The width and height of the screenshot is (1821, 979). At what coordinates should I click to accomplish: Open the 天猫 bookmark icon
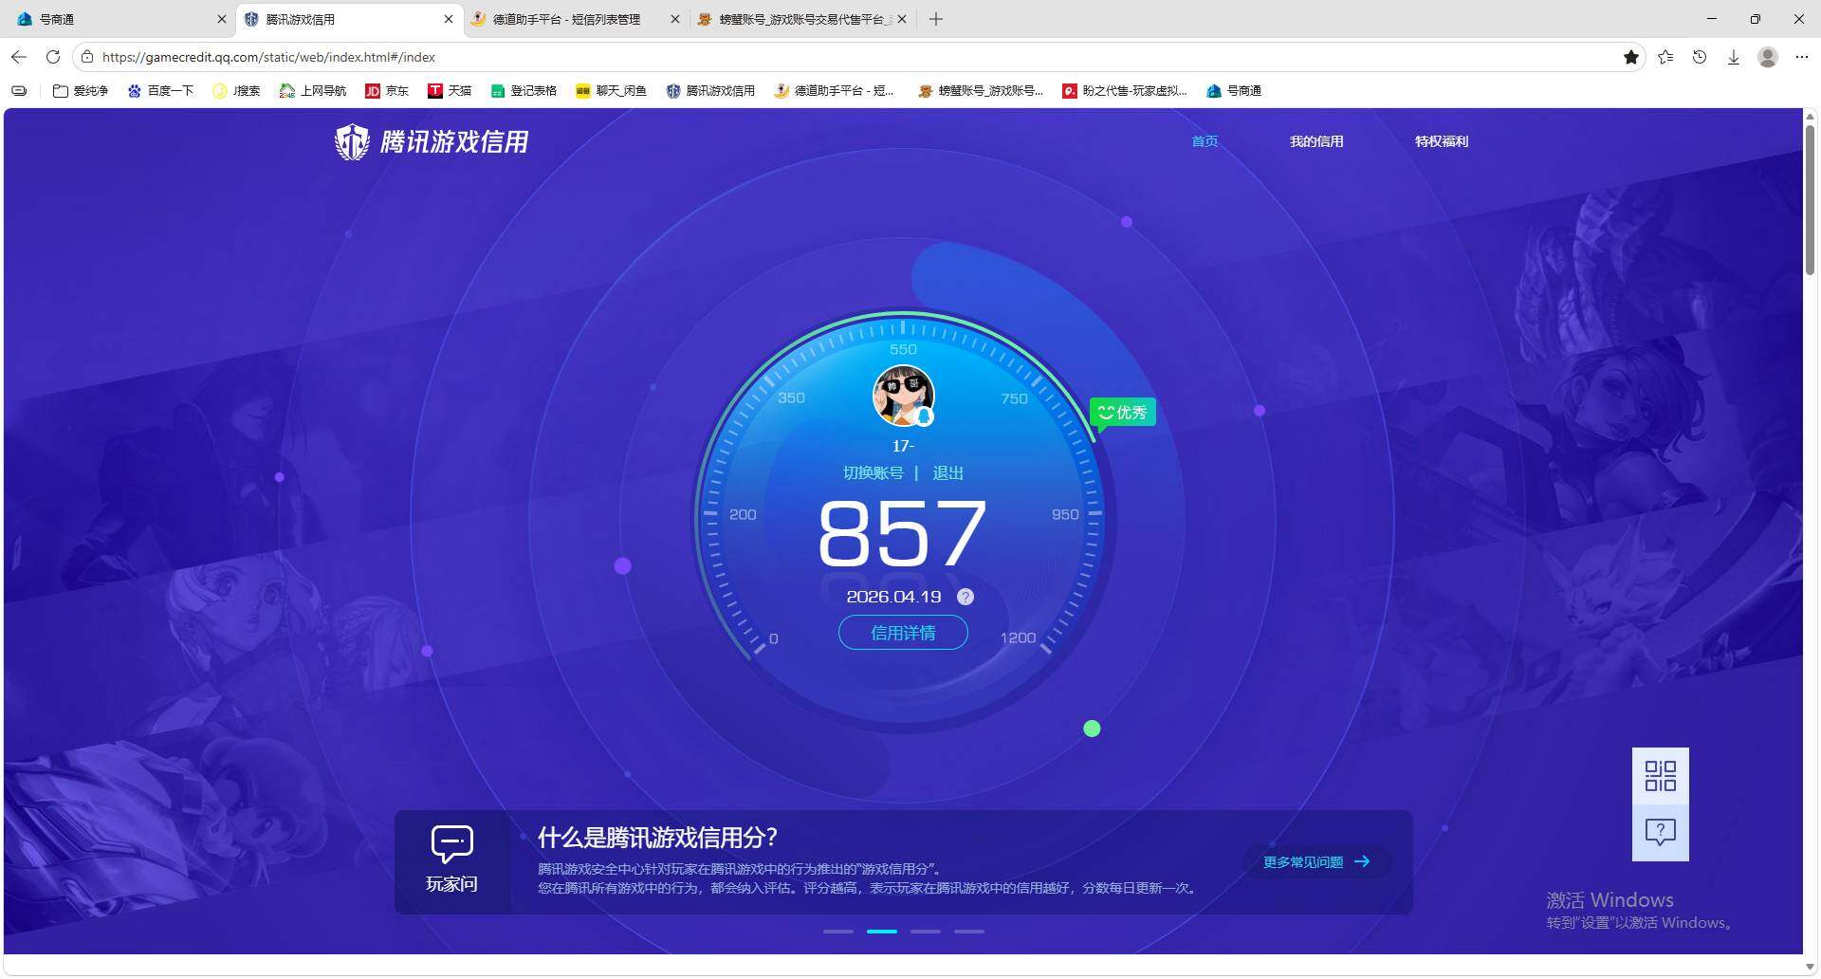(x=436, y=91)
